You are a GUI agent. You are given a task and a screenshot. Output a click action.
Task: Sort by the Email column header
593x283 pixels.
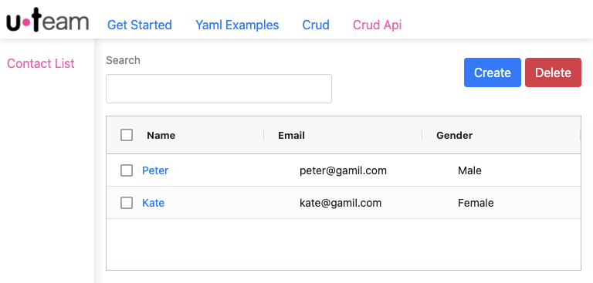[292, 135]
